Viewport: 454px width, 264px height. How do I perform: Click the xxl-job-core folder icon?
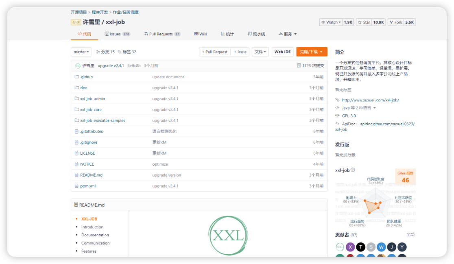tap(77, 109)
